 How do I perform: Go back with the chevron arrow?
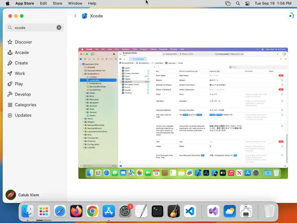pyautogui.click(x=76, y=16)
